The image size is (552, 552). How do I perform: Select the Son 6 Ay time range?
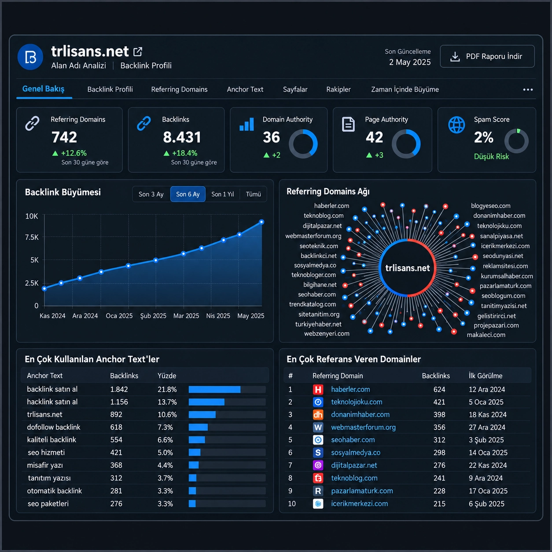tap(188, 194)
